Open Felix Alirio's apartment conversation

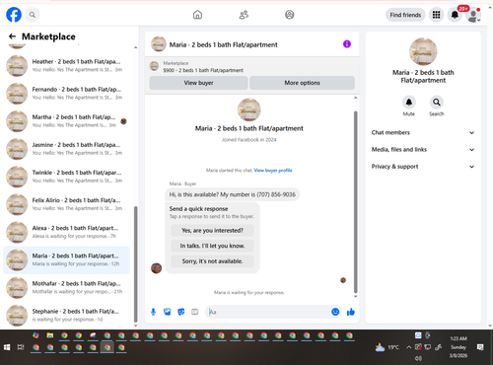[67, 204]
